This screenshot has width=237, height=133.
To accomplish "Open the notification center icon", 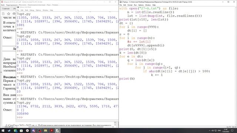I will tap(232, 130).
